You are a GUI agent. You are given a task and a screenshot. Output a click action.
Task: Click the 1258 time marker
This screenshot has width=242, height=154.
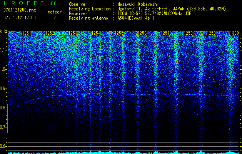[x=188, y=33]
